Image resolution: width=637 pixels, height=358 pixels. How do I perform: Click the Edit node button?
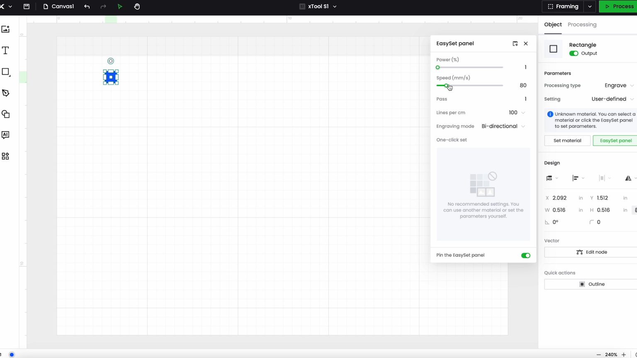[591, 252]
